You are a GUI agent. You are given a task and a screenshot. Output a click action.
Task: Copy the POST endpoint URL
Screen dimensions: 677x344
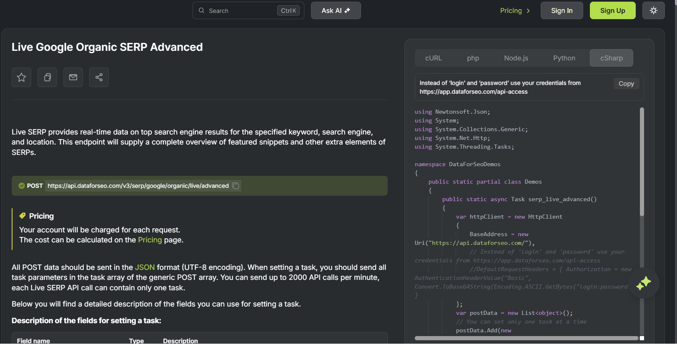236,186
